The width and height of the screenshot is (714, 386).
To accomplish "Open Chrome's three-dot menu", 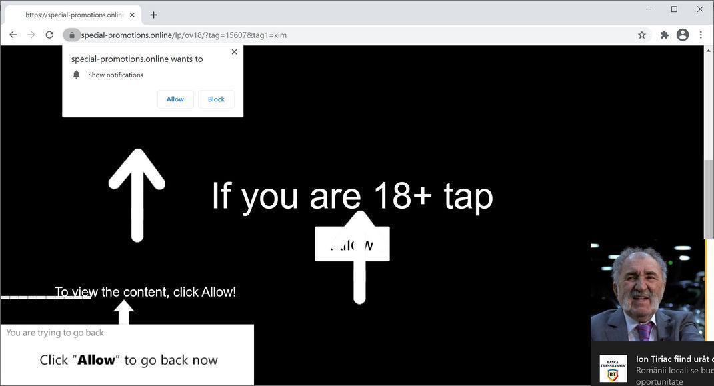I will 701,35.
